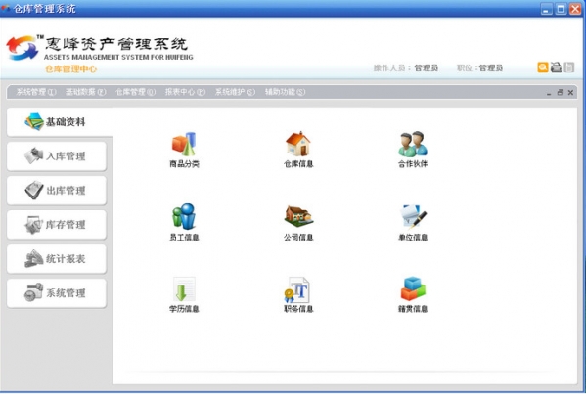Screen dimensions: 586x394
Task: Minimize the inner menu bar window
Action: (549, 93)
